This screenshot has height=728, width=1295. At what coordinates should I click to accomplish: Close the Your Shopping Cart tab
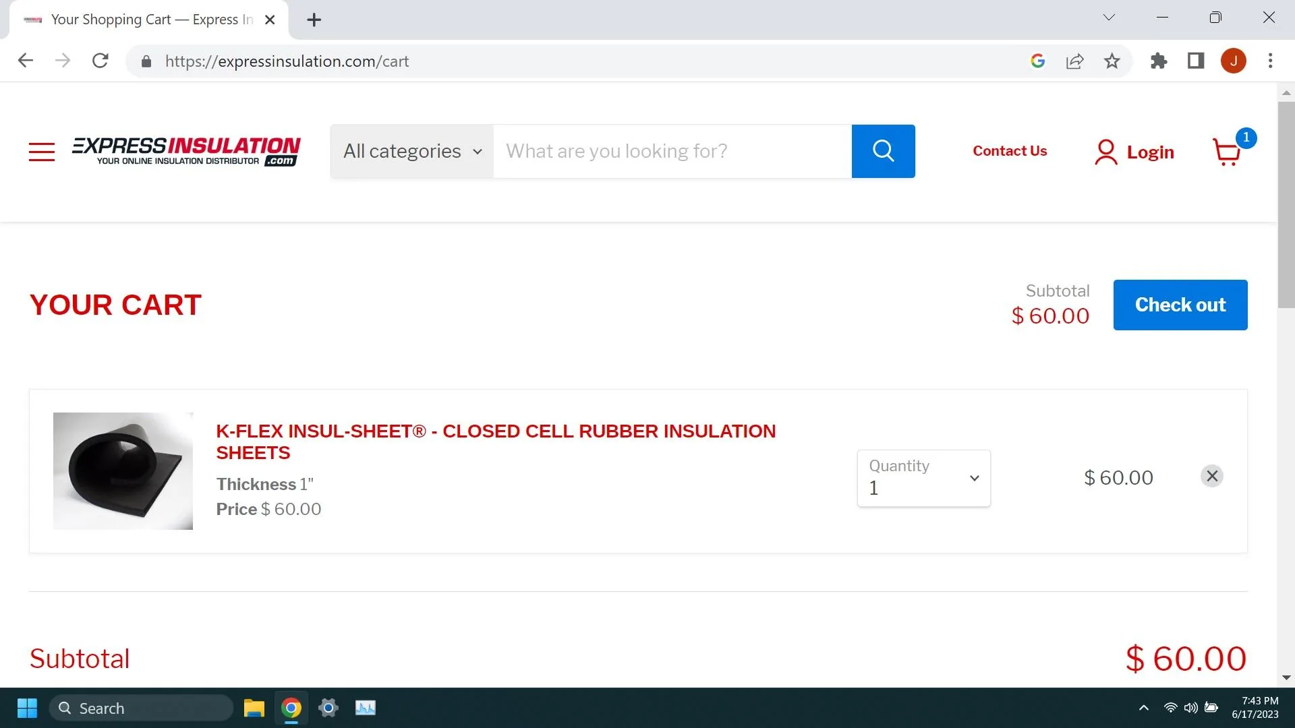270,20
